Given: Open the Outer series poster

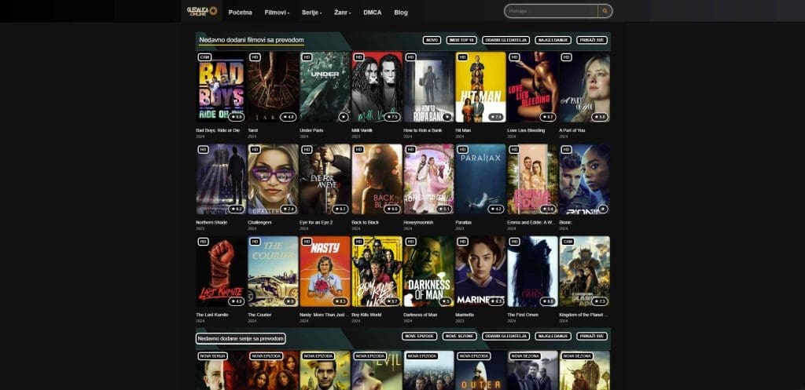Looking at the screenshot, I should click(x=480, y=370).
